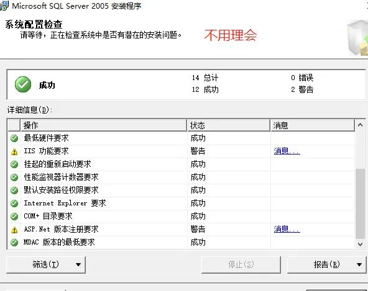Select the 最低硬件要求 row text
Image resolution: width=368 pixels, height=291 pixels.
pos(46,138)
